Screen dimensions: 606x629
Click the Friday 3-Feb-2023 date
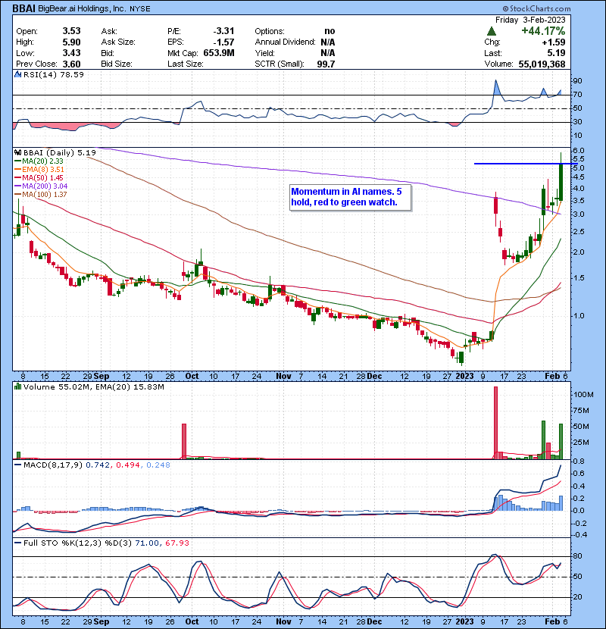(x=530, y=20)
